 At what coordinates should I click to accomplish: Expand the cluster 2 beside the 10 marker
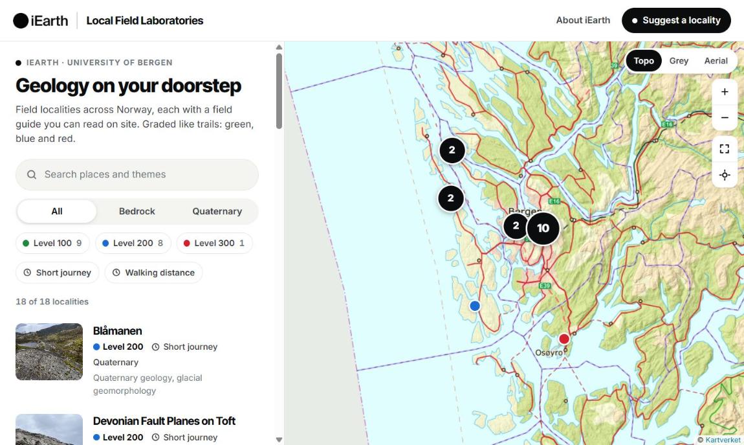coord(516,226)
